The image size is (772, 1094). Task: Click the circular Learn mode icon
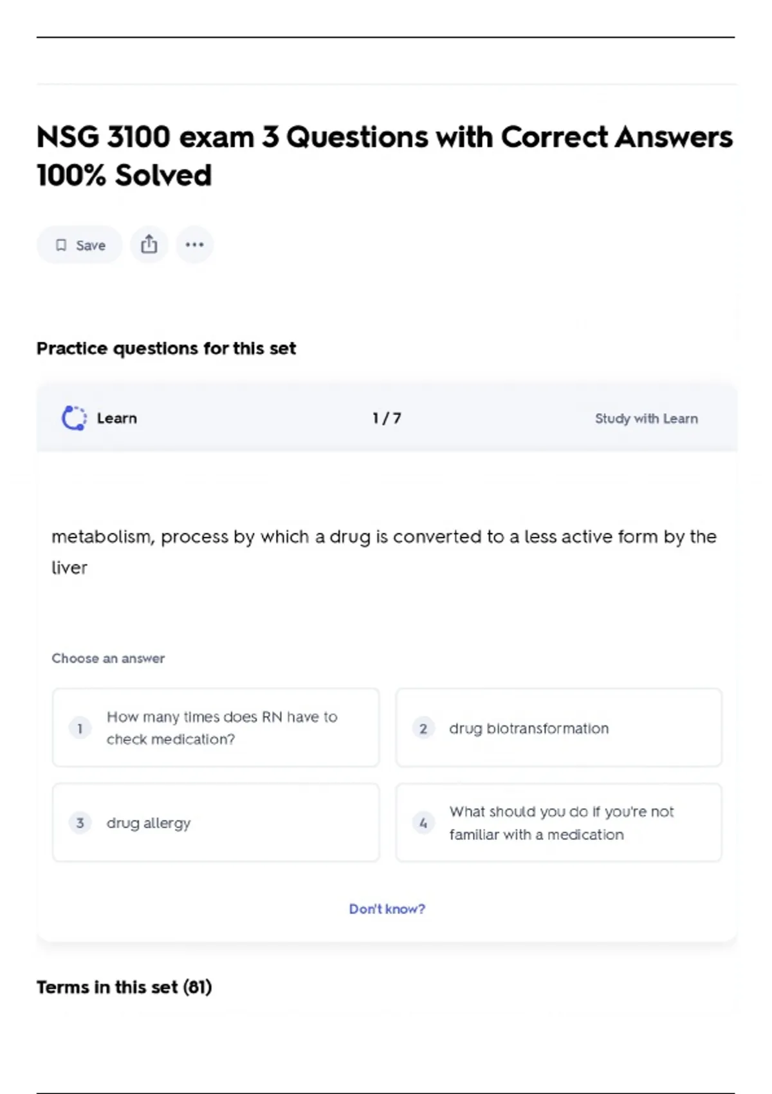pos(74,418)
